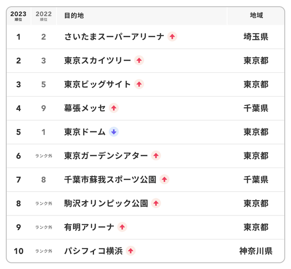Click the up arrow beside 有明アリーナ
The width and height of the screenshot is (291, 269).
[122, 227]
